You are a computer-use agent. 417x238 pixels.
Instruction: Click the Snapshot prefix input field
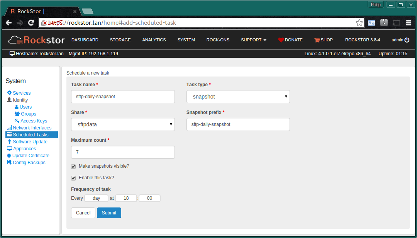(238, 124)
